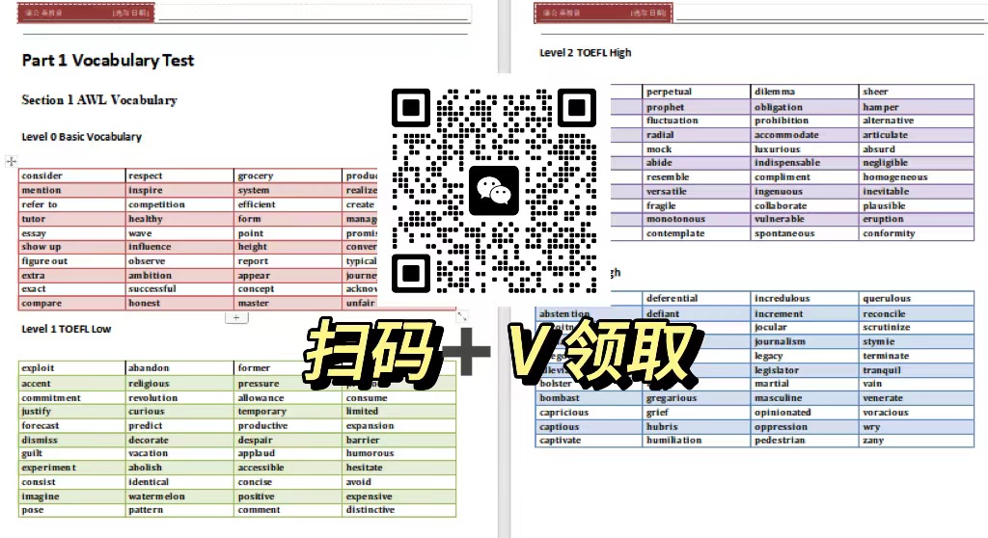Click the cell containing "watermelon"
The height and width of the screenshot is (538, 988).
[x=179, y=497]
